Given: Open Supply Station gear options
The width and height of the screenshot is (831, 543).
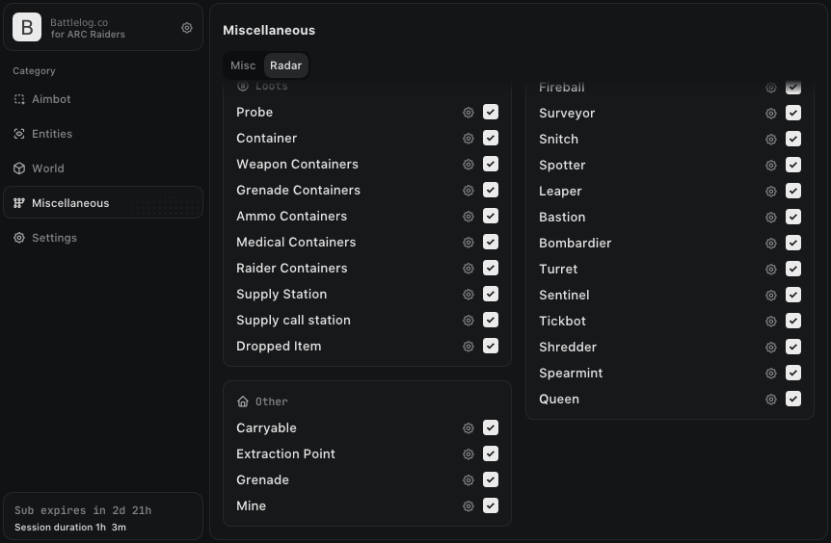Looking at the screenshot, I should click(468, 295).
